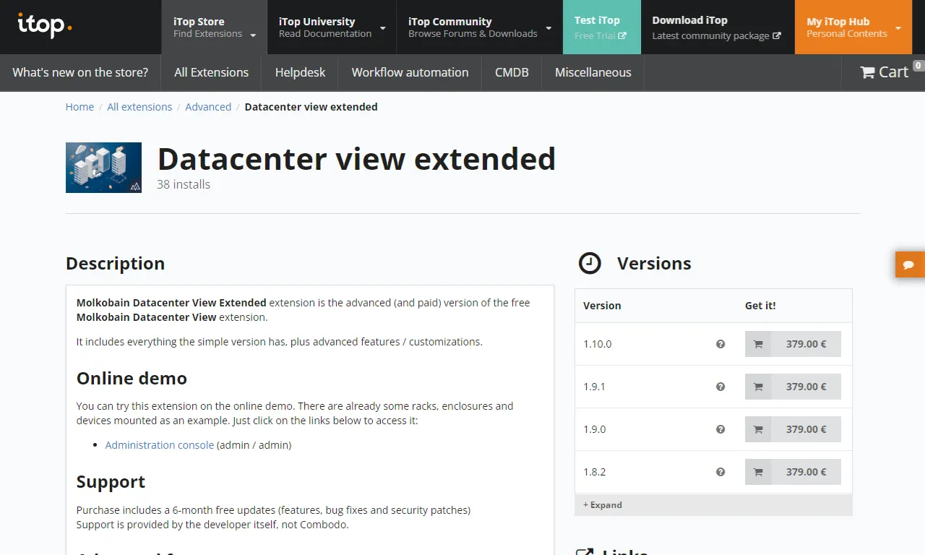Click help icon for version 1.8.2

[720, 472]
